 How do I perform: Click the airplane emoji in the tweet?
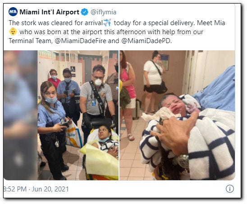[x=107, y=22]
